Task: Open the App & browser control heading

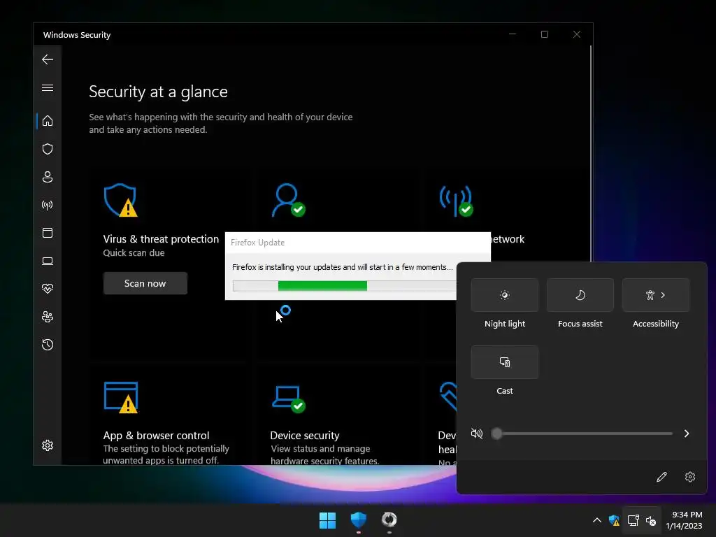Action: 156,435
